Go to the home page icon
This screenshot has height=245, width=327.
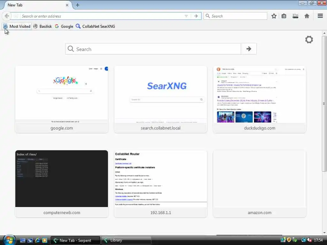307,16
